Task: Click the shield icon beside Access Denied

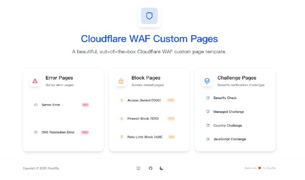Action: (x=122, y=100)
